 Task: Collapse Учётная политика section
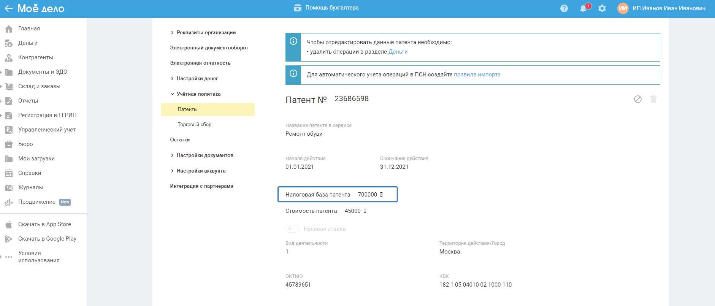(x=172, y=94)
